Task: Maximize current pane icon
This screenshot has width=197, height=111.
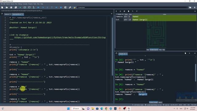Action: pos(66,7)
